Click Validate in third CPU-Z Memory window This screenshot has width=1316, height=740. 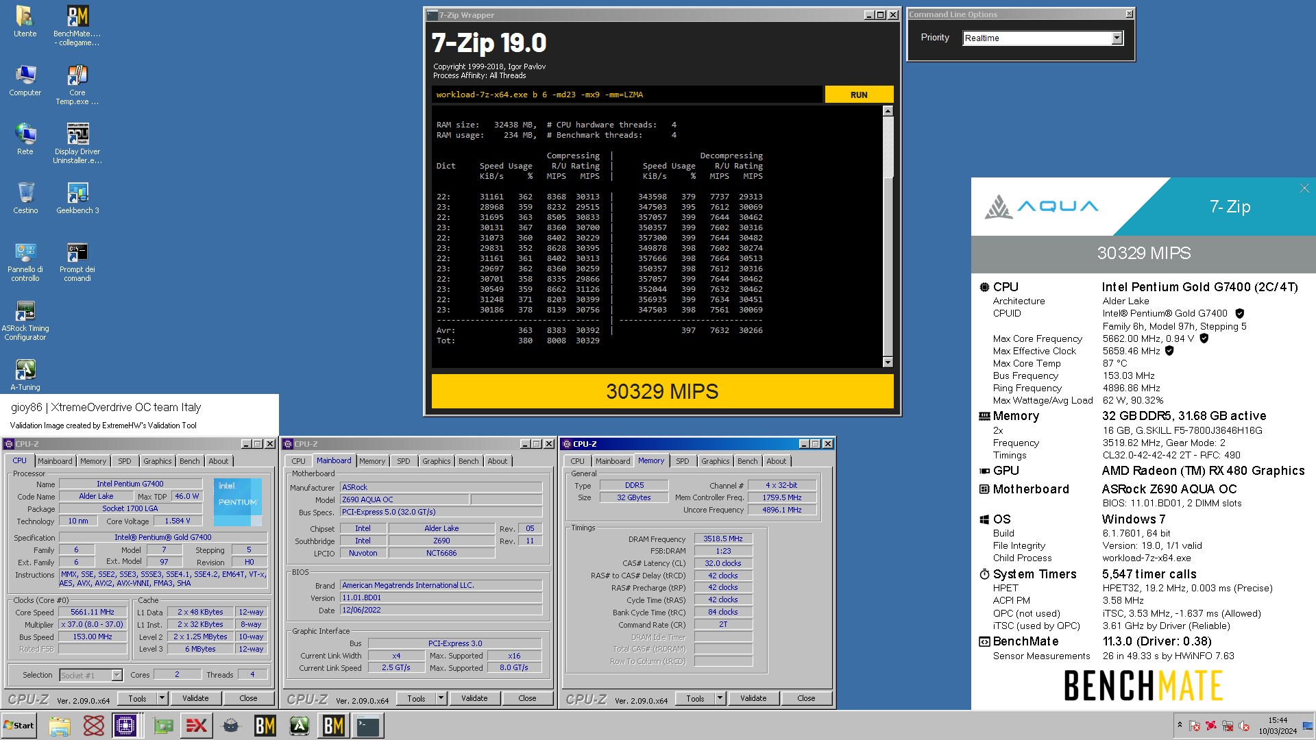coord(753,698)
